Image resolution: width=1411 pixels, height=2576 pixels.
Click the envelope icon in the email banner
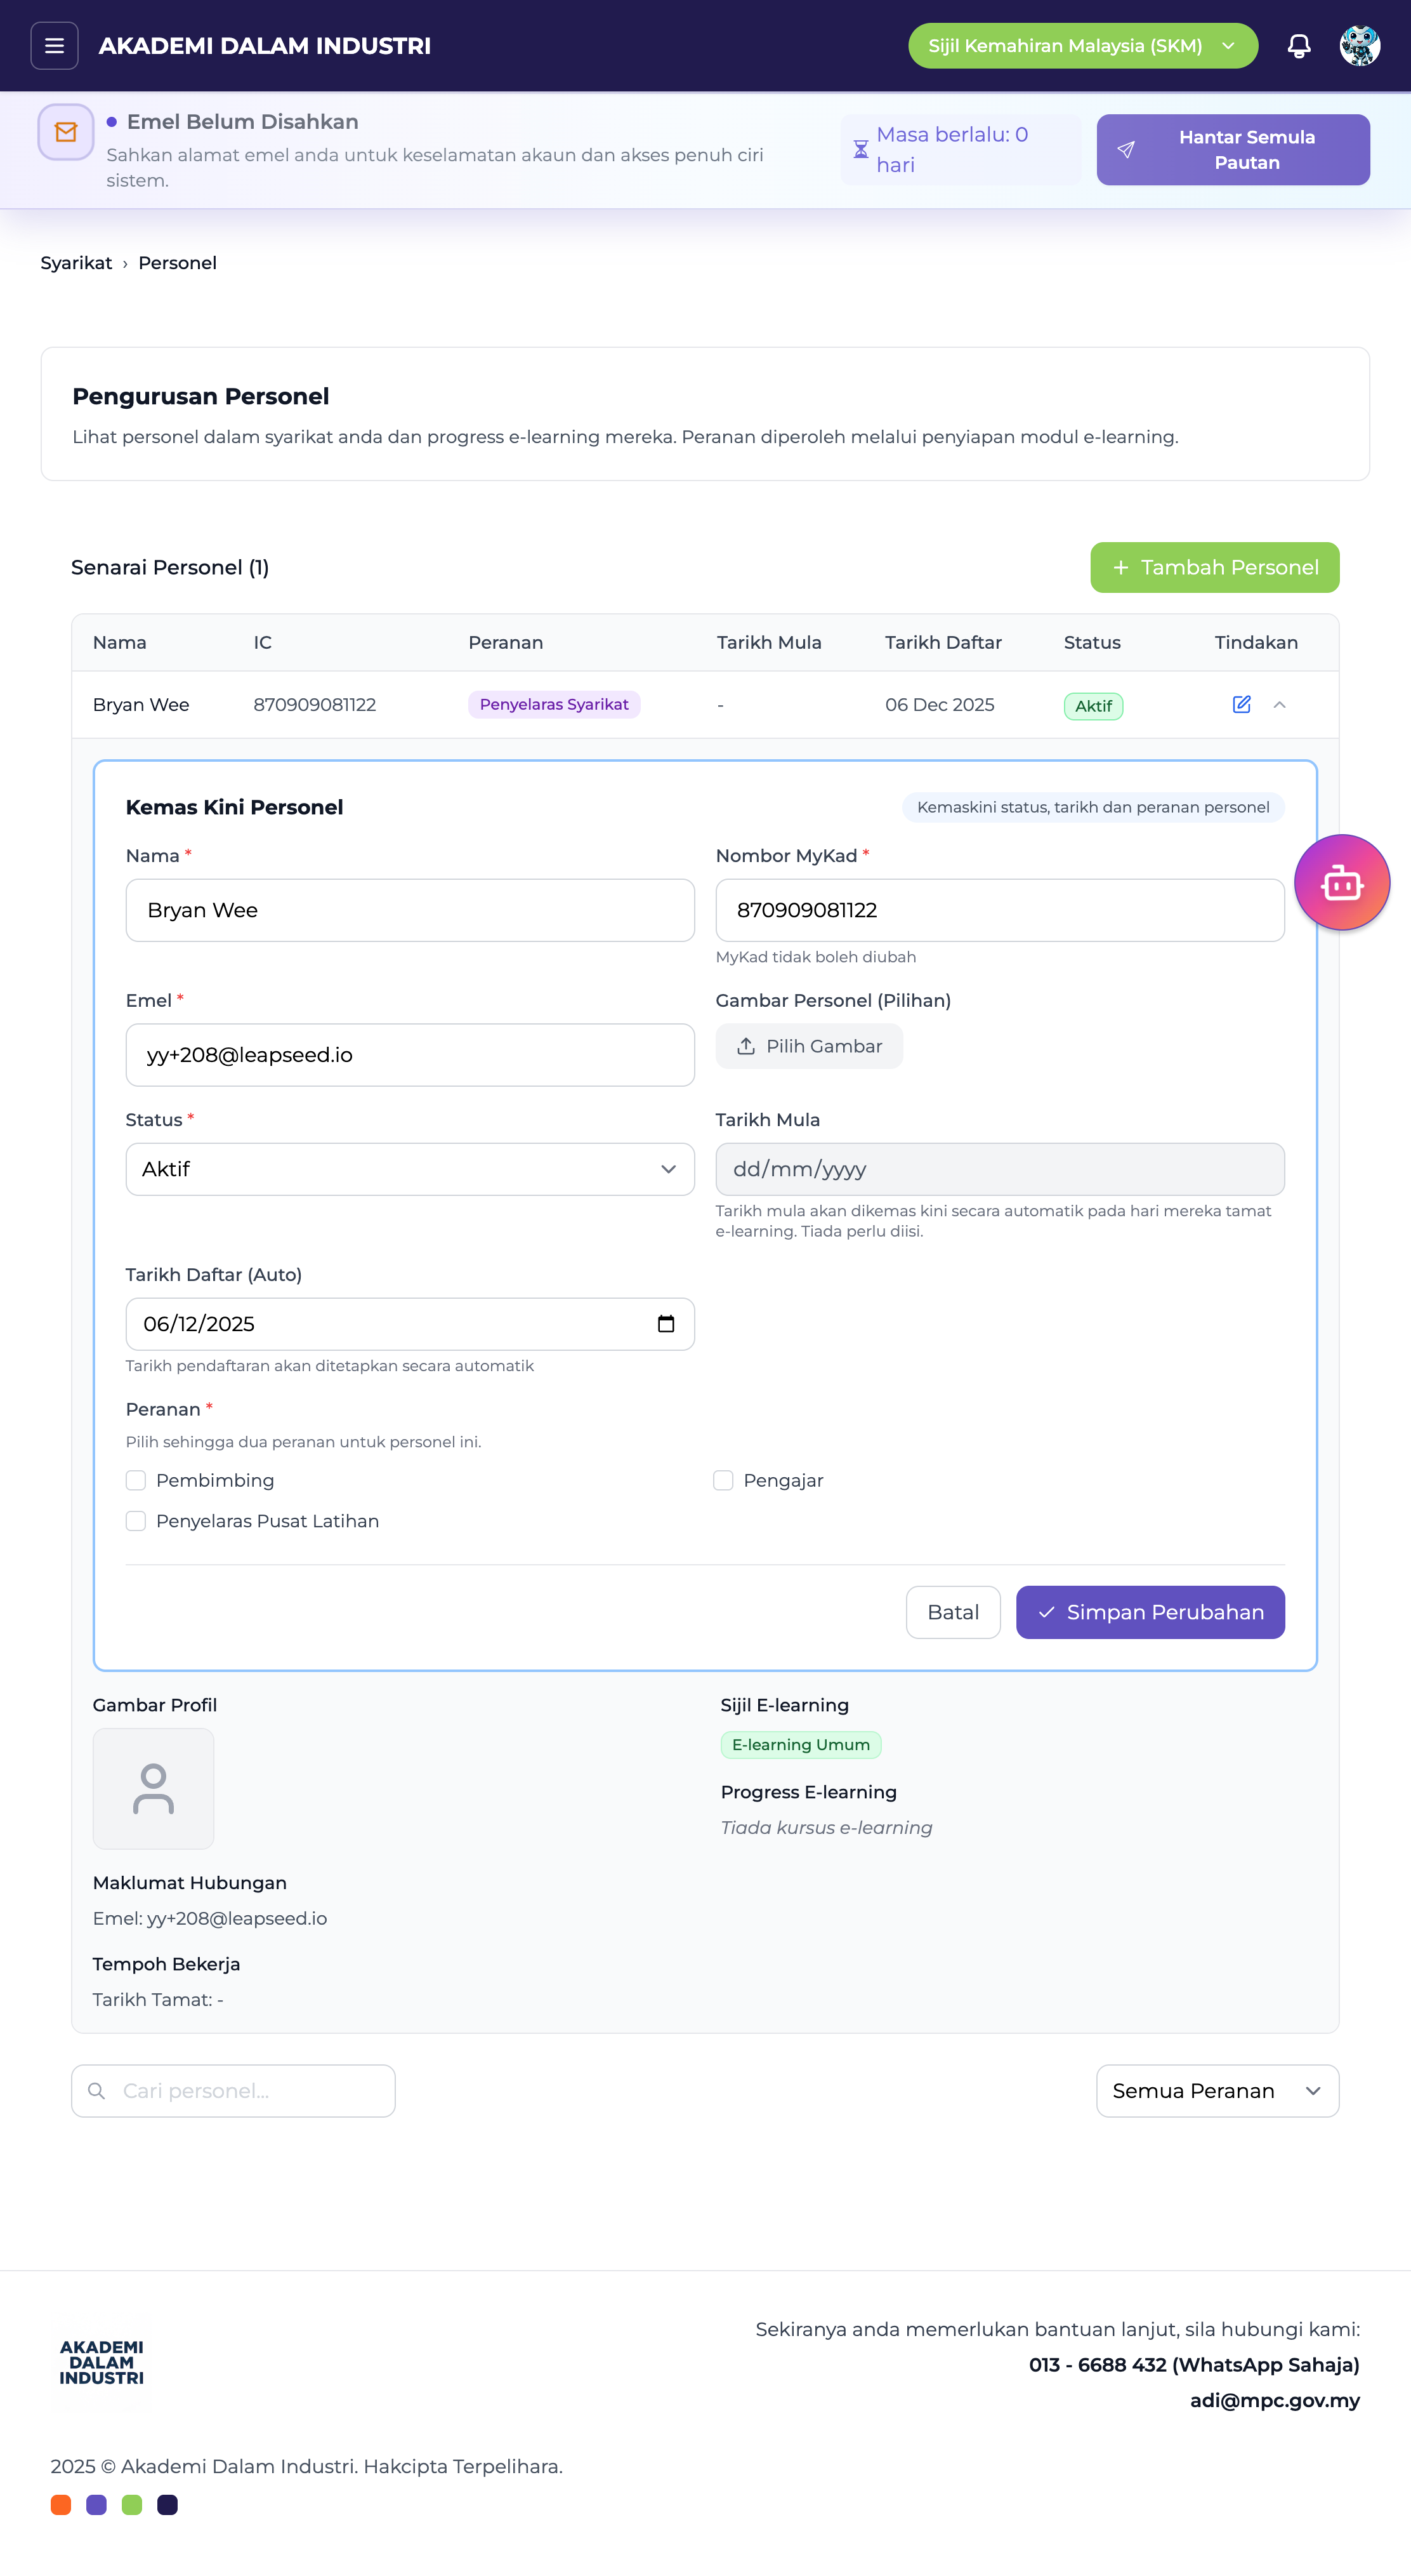(66, 132)
